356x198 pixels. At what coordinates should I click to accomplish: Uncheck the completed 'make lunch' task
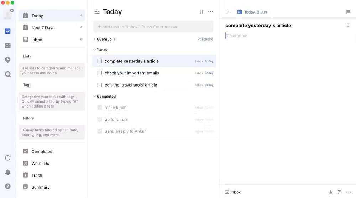100,108
